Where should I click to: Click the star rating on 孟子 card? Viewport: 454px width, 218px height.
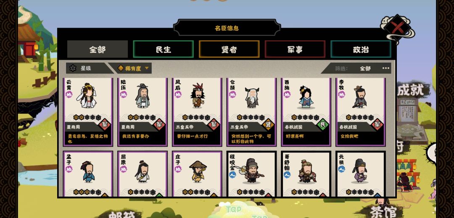87,192
